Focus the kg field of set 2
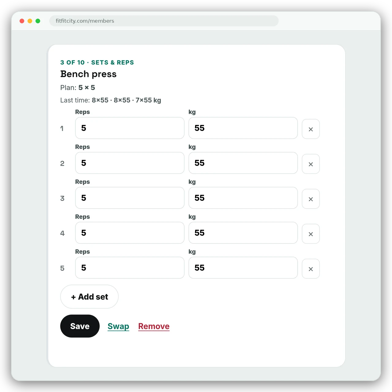The width and height of the screenshot is (392, 392). 243,163
